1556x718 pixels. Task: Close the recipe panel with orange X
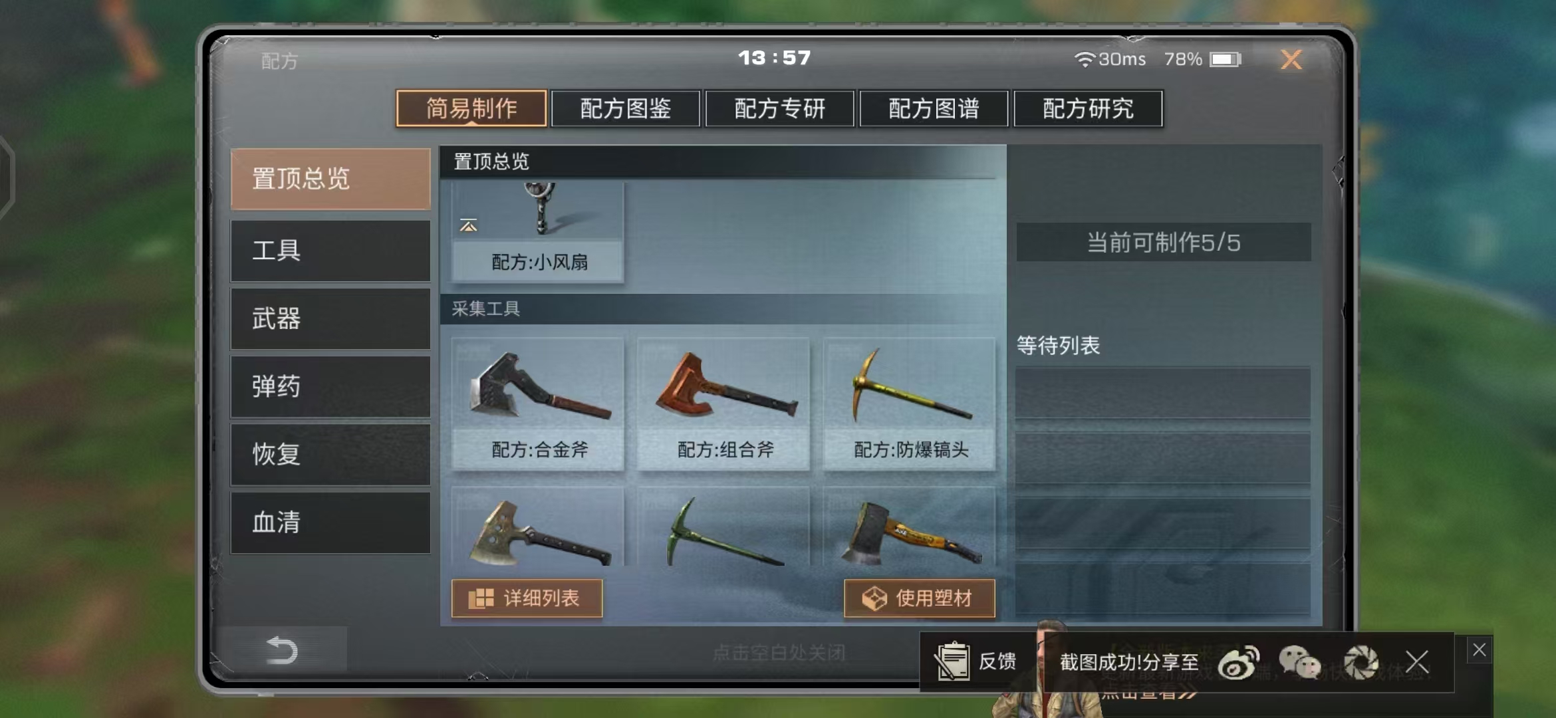(1291, 60)
